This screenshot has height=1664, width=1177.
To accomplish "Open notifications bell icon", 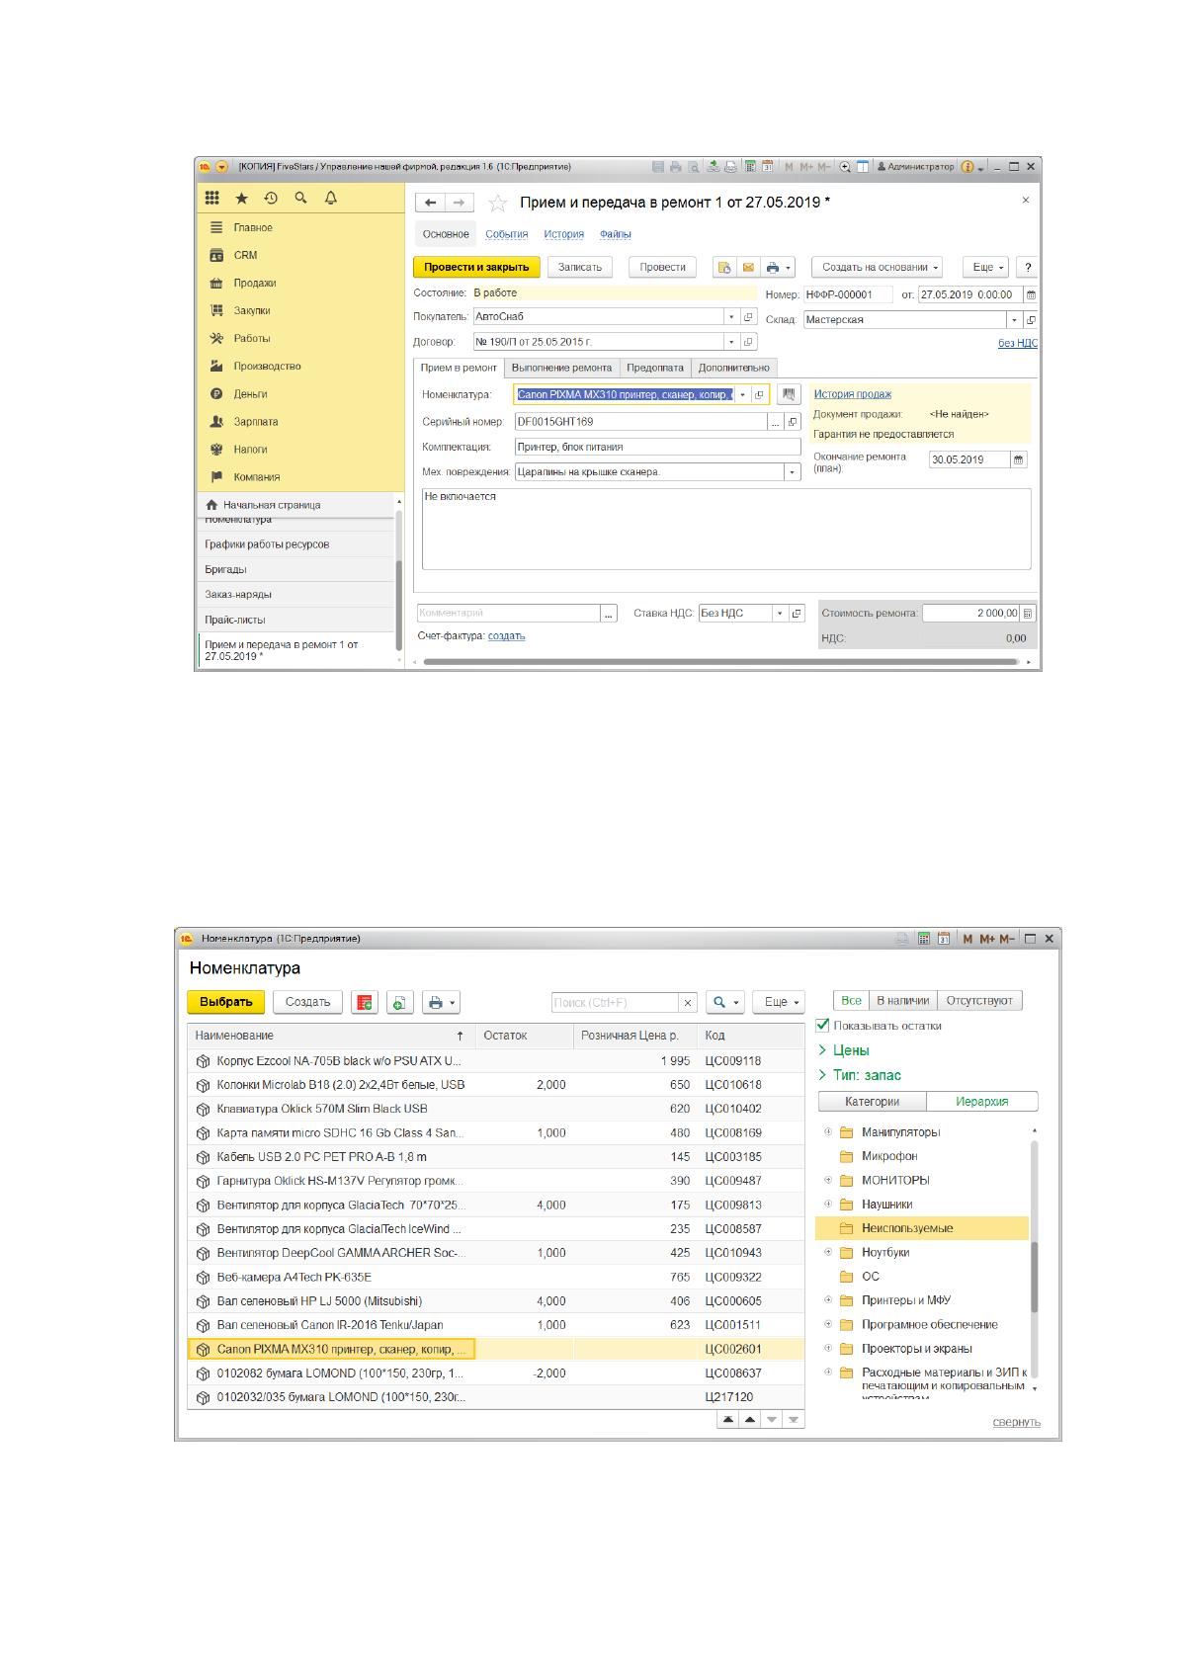I will point(331,199).
